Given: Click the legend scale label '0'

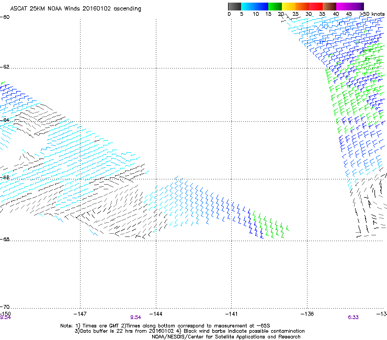Looking at the screenshot, I should point(229,14).
